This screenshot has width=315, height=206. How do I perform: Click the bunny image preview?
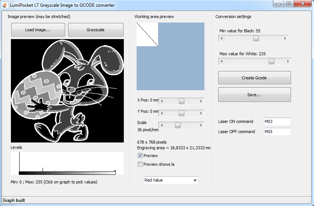tap(67, 91)
